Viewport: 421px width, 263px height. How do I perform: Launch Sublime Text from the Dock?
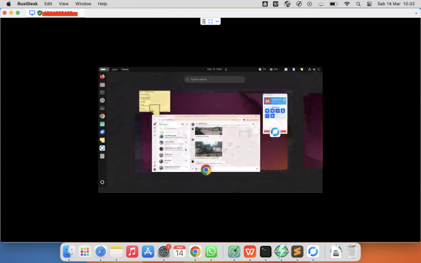point(297,252)
